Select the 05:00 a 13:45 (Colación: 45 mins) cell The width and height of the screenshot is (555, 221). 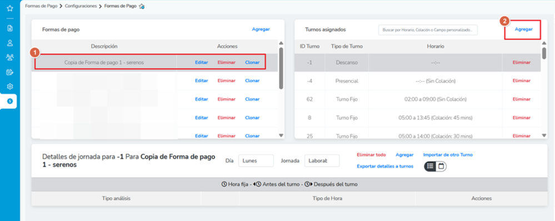[x=436, y=118]
